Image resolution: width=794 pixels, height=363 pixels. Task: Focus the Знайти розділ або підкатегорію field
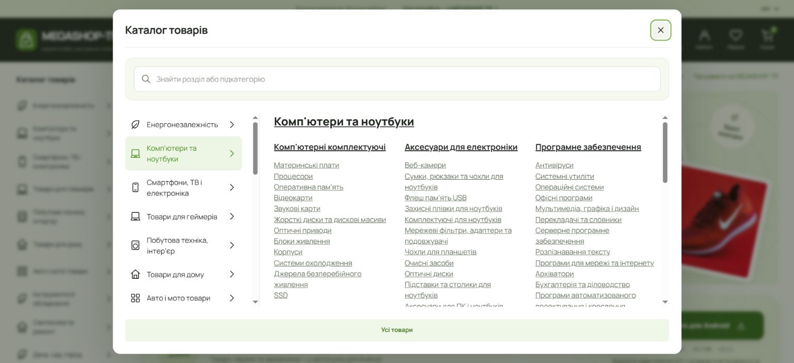click(397, 79)
